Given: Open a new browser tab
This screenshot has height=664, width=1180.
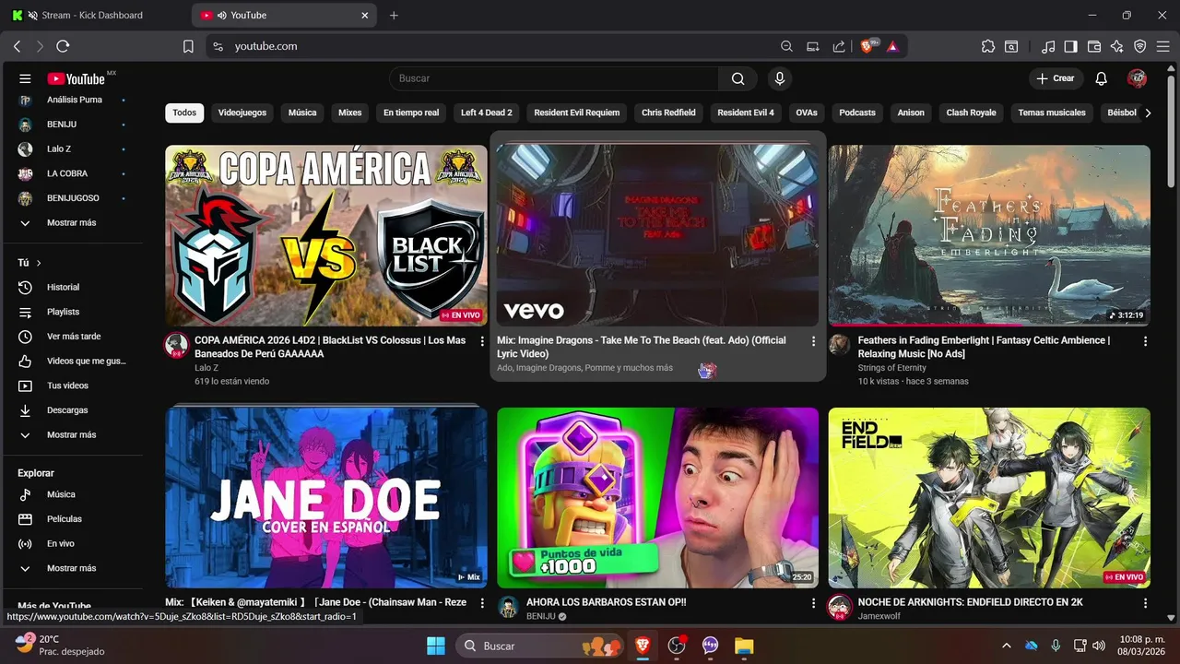Looking at the screenshot, I should [394, 15].
